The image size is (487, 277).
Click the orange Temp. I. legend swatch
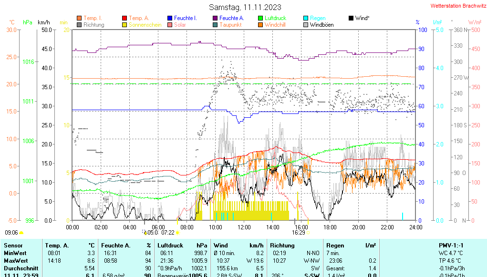click(79, 18)
